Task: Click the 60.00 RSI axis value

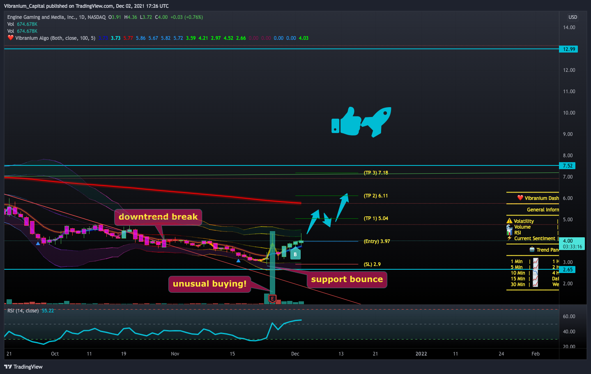Action: pyautogui.click(x=569, y=317)
